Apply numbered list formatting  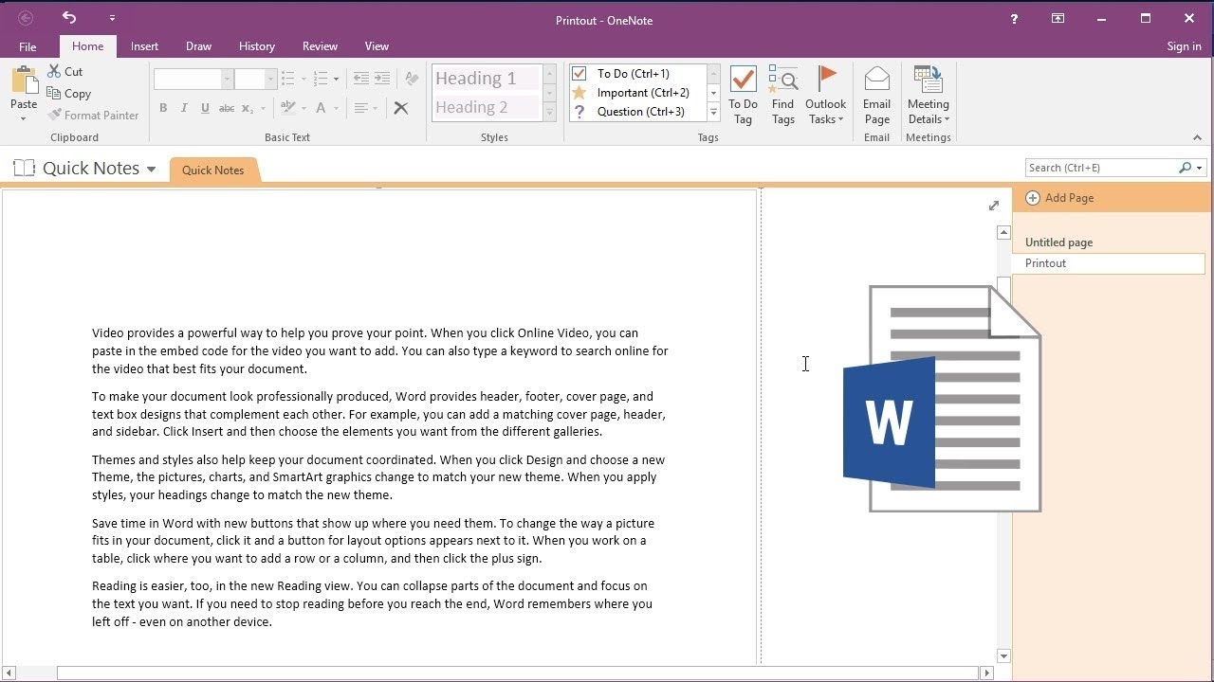click(x=321, y=79)
